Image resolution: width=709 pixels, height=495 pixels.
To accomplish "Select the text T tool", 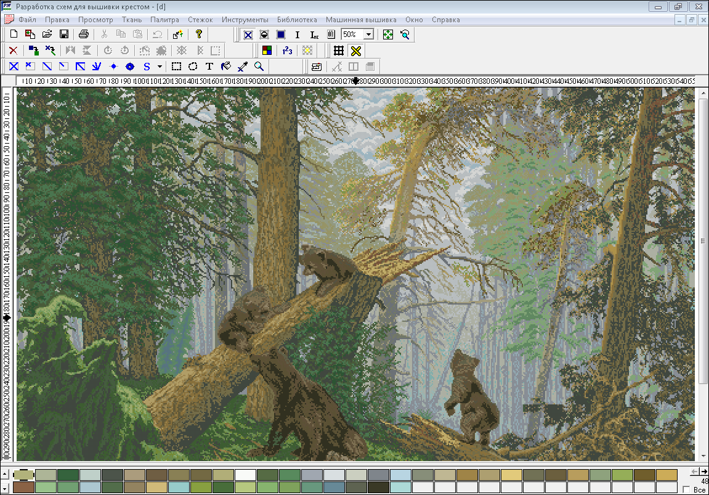I will (209, 67).
